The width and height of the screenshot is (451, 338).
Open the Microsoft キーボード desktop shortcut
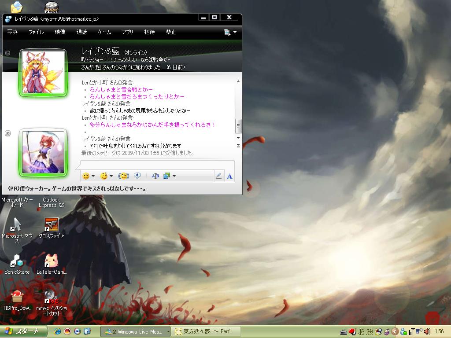click(x=17, y=202)
